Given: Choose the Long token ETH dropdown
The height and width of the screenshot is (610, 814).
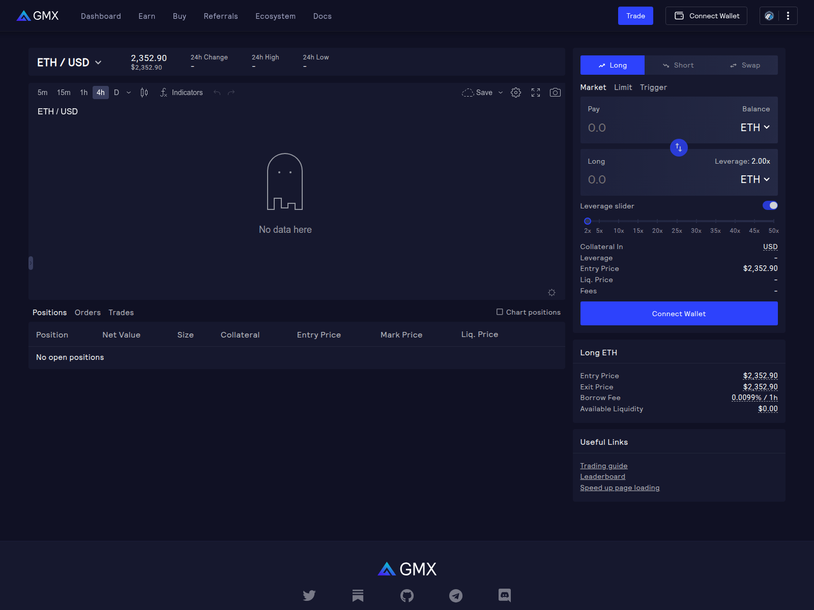Looking at the screenshot, I should pyautogui.click(x=755, y=179).
